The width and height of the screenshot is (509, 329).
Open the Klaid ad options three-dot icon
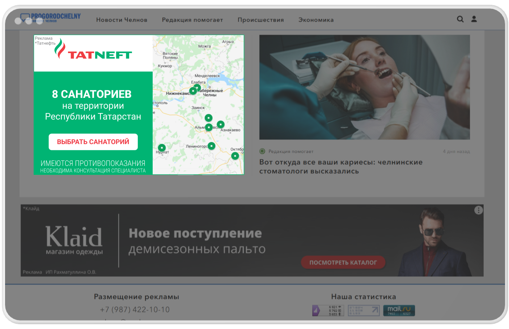click(x=479, y=210)
